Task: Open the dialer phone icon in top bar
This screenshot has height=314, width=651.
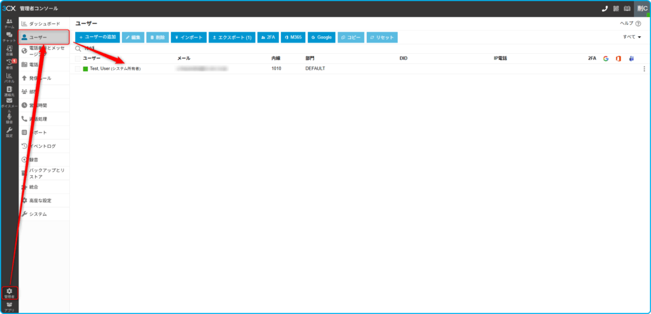Action: 605,8
